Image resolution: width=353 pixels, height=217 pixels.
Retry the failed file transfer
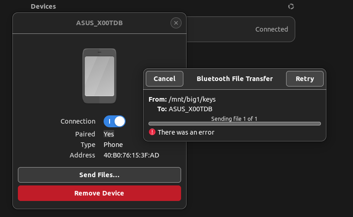[x=304, y=79]
